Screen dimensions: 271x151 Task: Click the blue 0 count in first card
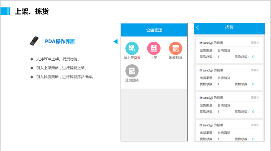[x=253, y=57]
